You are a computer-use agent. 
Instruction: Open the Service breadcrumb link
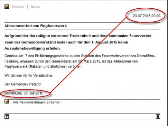[x=18, y=7]
